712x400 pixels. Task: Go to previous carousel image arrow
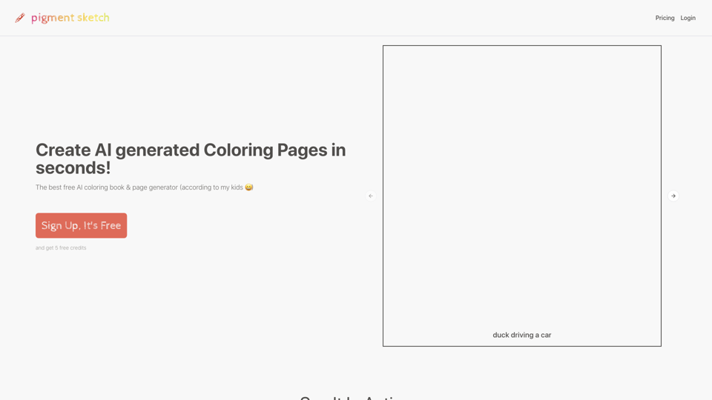[371, 196]
